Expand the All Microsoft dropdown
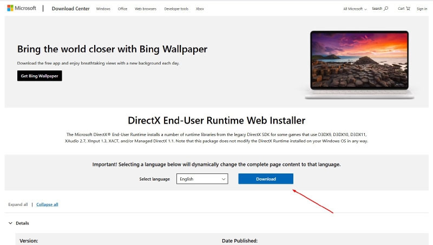 [x=355, y=9]
